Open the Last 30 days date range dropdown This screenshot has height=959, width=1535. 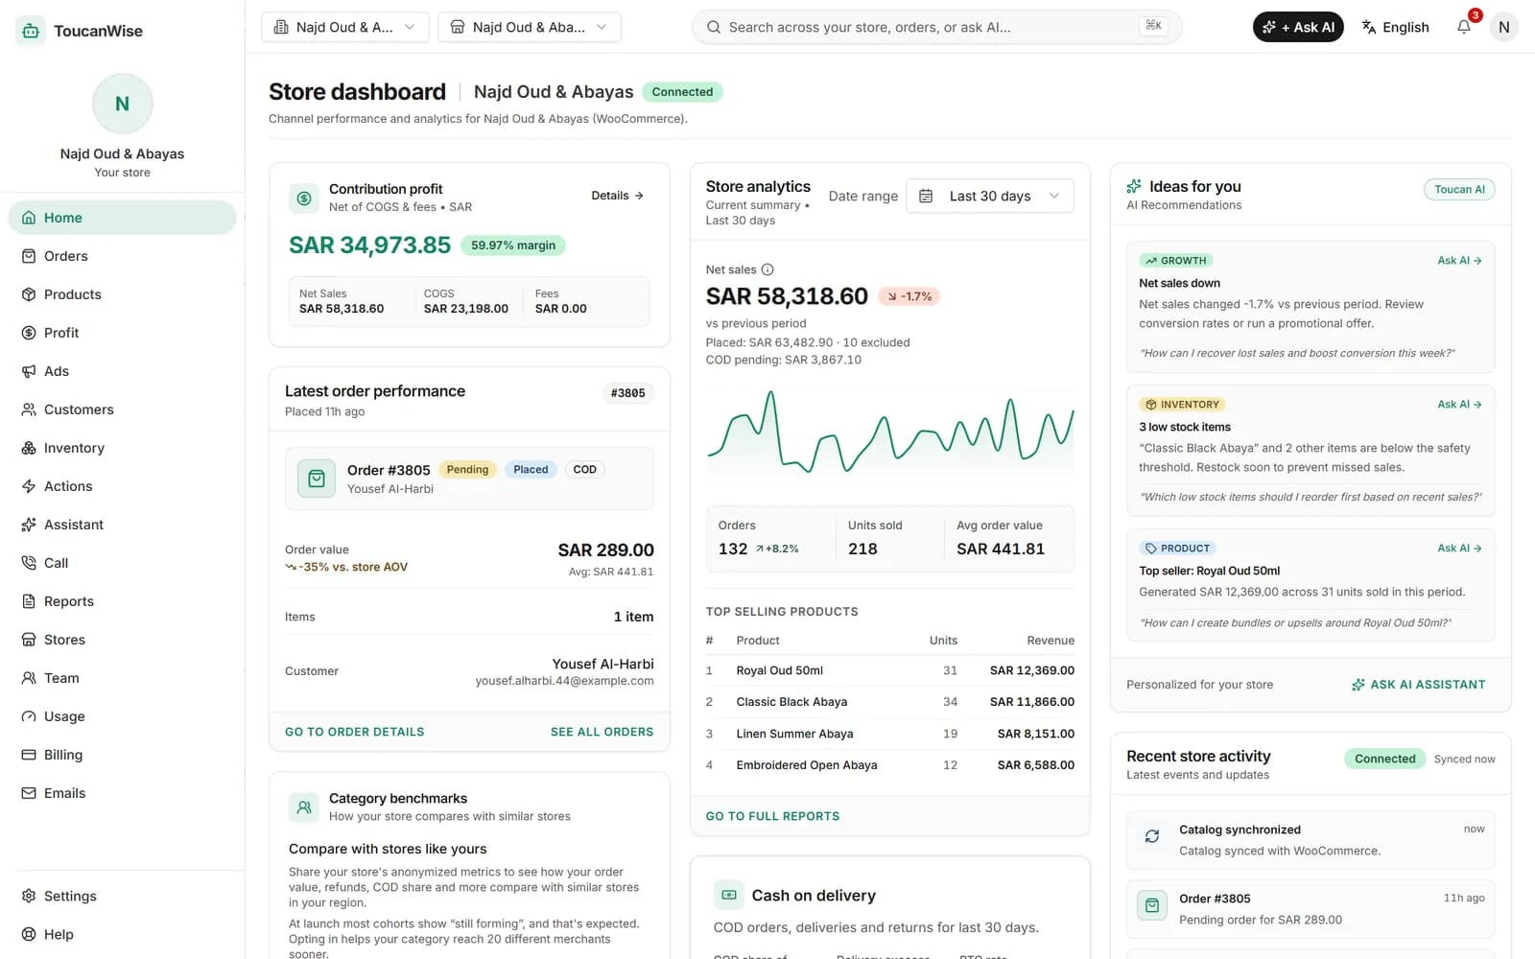(989, 196)
